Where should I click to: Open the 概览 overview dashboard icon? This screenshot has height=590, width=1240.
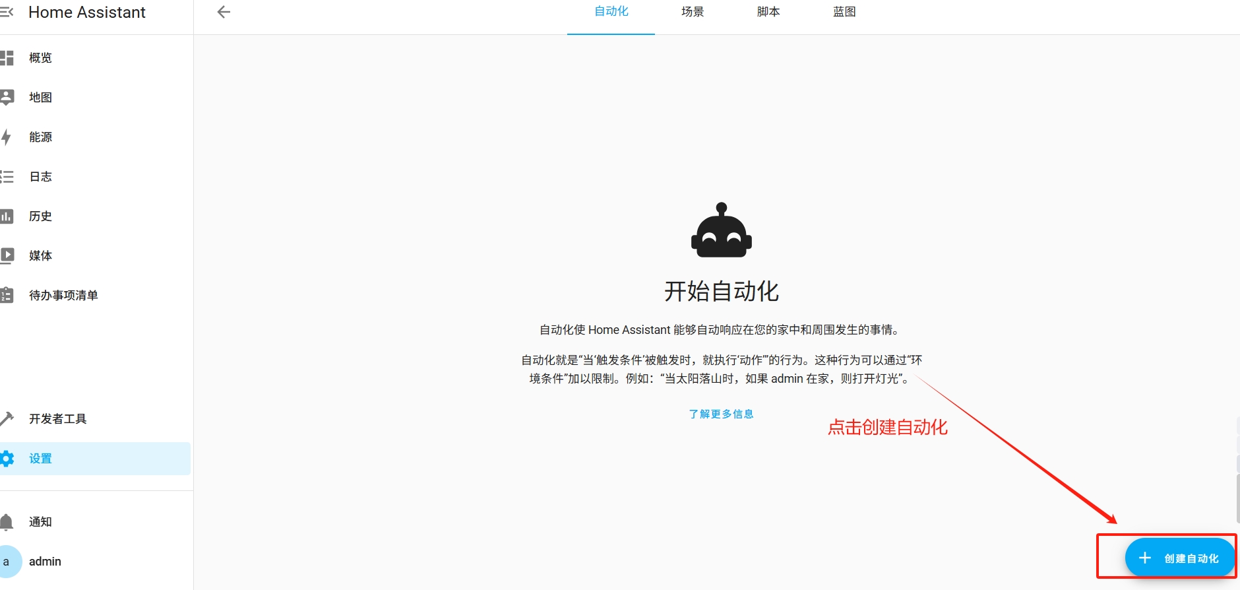click(7, 58)
